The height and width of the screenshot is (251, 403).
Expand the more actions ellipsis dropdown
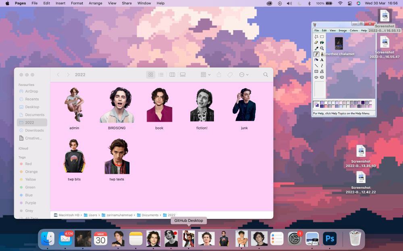click(x=244, y=75)
